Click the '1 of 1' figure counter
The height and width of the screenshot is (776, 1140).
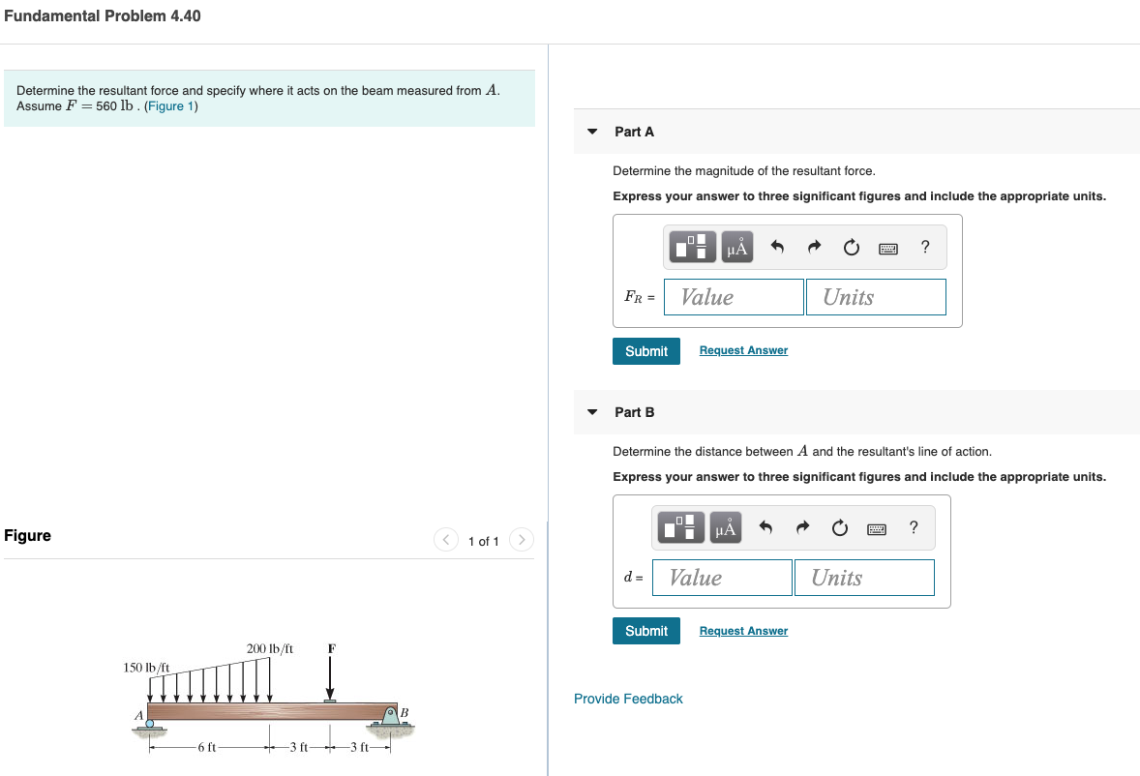click(x=484, y=541)
